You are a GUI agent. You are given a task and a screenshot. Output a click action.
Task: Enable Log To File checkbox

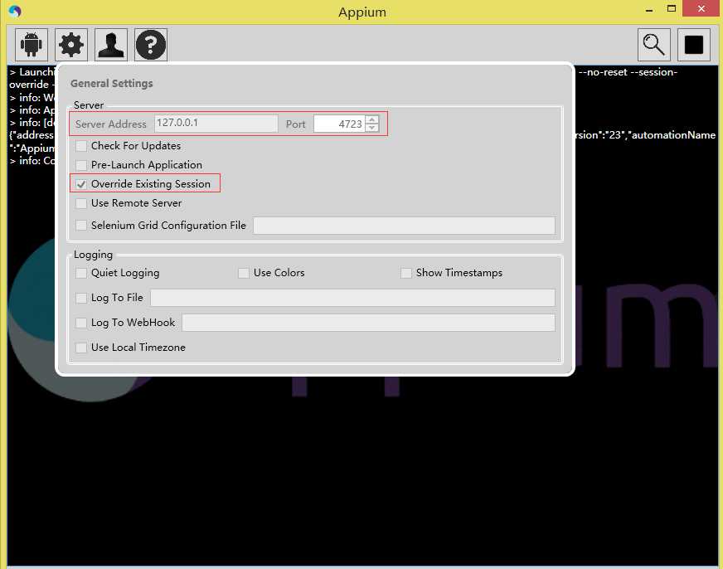(81, 298)
